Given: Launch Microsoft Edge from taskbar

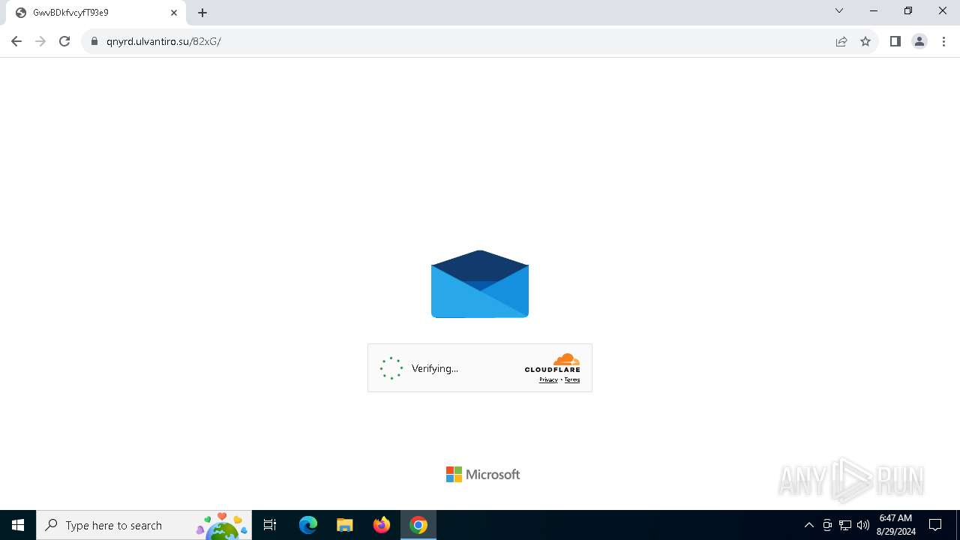Looking at the screenshot, I should click(x=308, y=525).
